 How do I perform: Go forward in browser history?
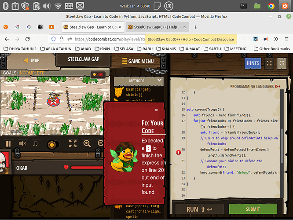17,39
